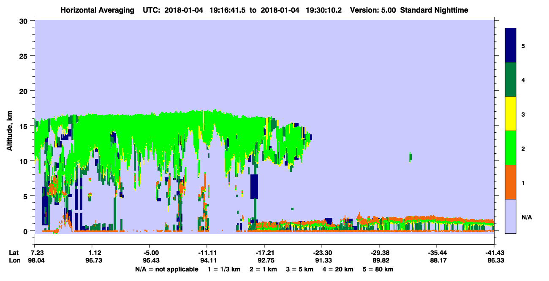Click the y-axis tick label 25

[24, 56]
